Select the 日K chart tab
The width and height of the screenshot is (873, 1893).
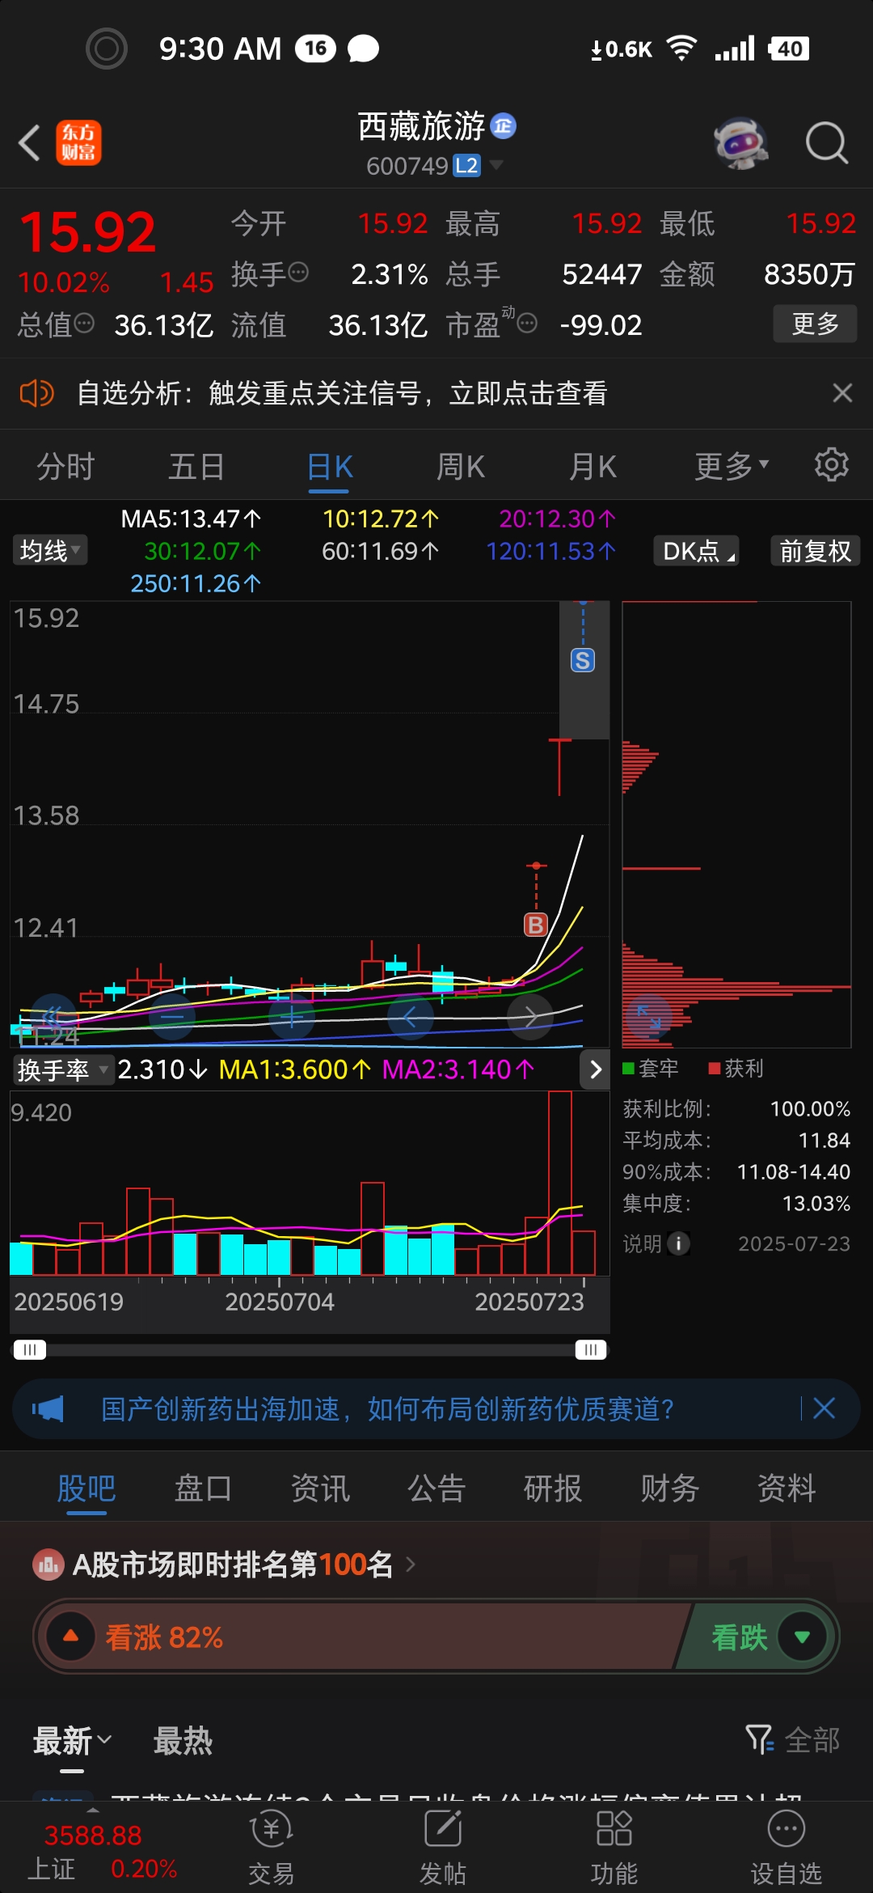point(330,467)
